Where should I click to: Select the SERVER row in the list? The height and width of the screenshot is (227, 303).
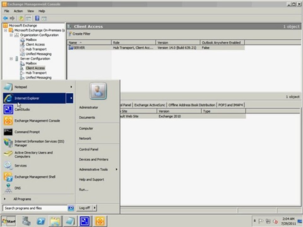(156, 48)
